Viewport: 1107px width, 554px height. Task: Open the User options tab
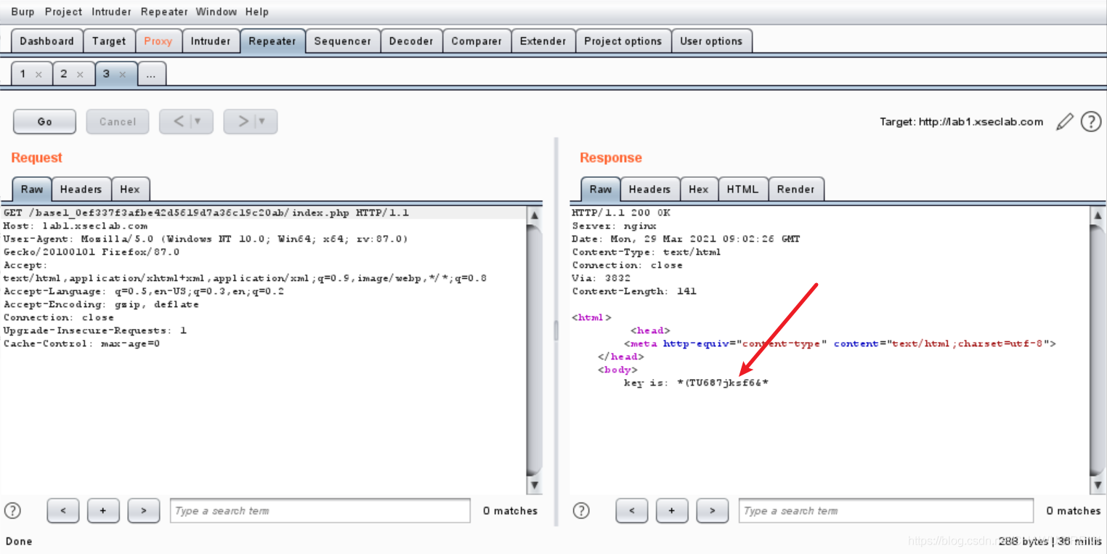[711, 41]
